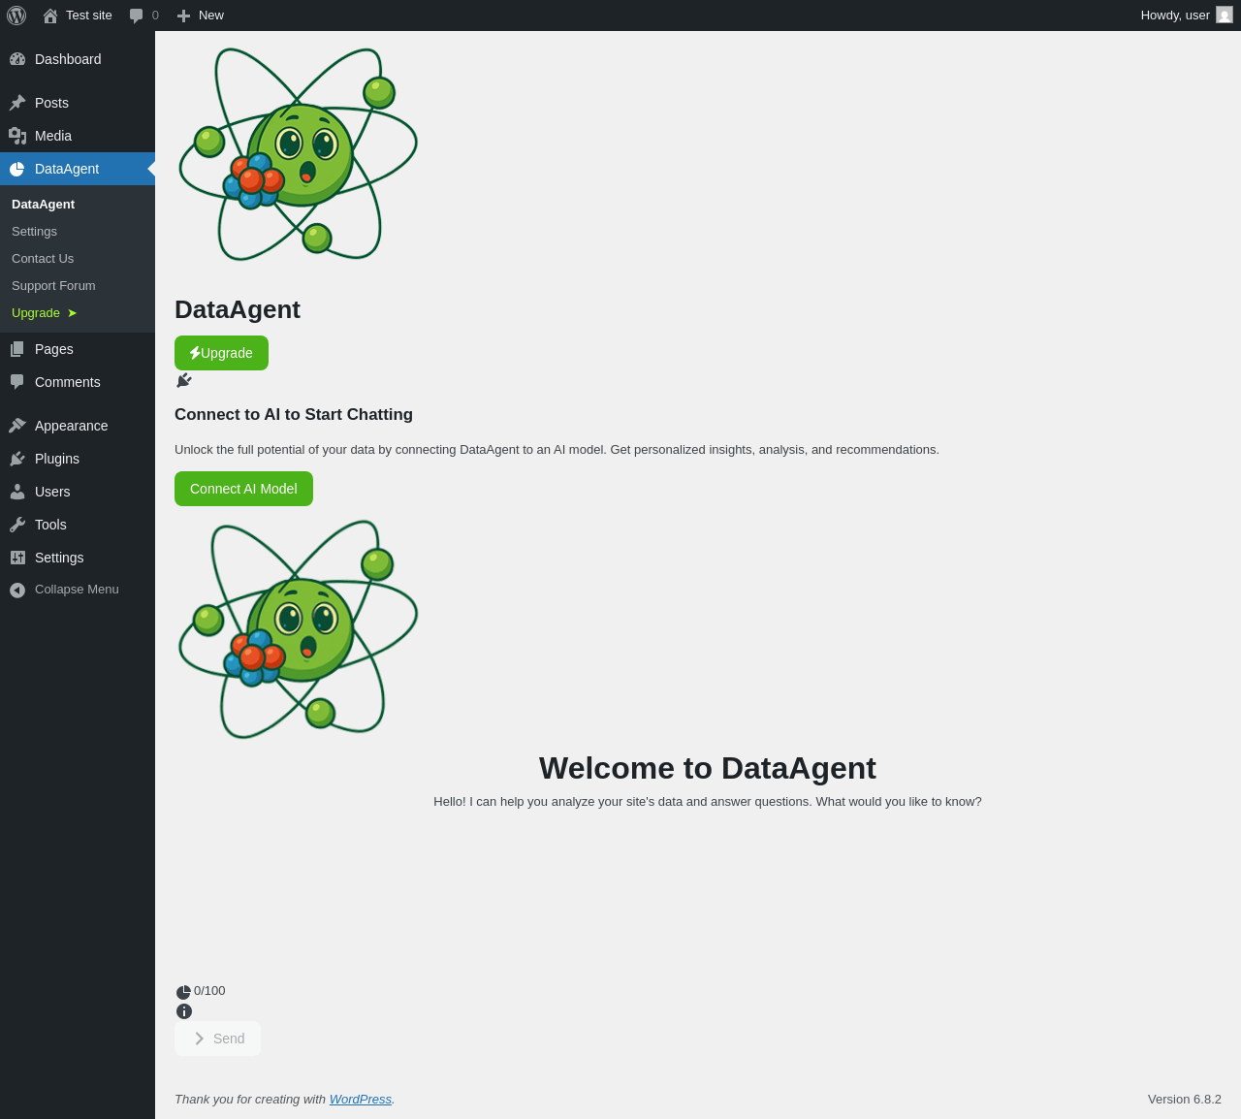This screenshot has height=1119, width=1241.
Task: Click the WordPress Settings sliders icon
Action: 17,558
